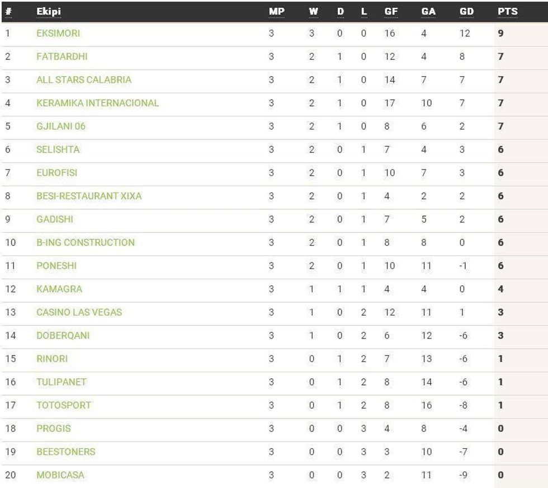Sort standings by GF column

pyautogui.click(x=391, y=11)
